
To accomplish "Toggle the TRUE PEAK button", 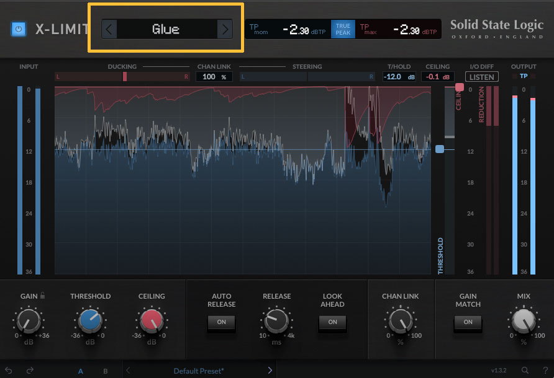I will click(343, 29).
